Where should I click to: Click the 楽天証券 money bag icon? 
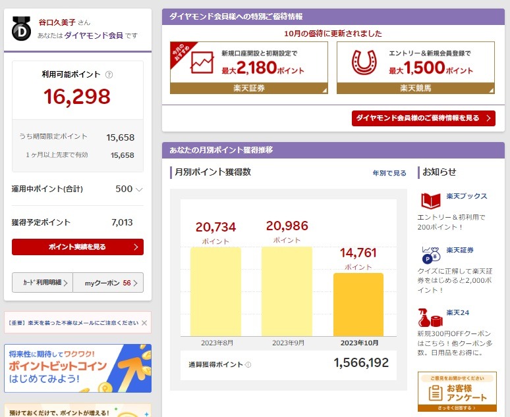431,255
